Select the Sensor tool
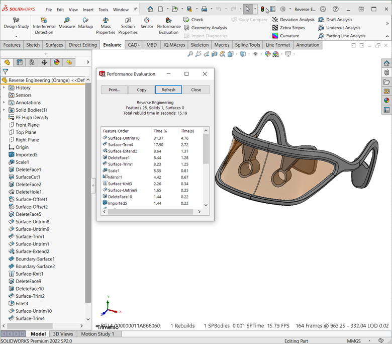This screenshot has width=392, height=344. pyautogui.click(x=147, y=23)
